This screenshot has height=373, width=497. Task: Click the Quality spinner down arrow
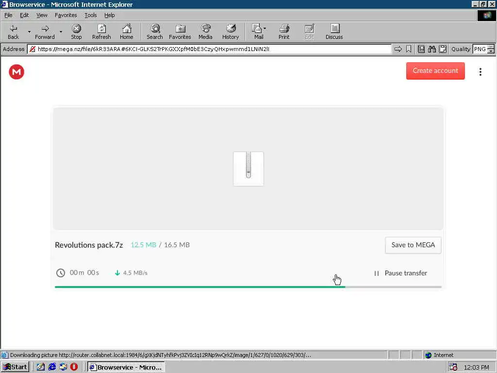point(491,51)
